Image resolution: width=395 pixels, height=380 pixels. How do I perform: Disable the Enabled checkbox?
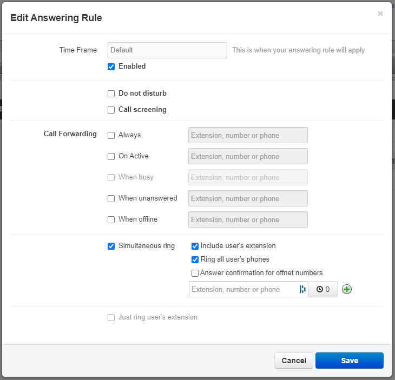coord(111,66)
